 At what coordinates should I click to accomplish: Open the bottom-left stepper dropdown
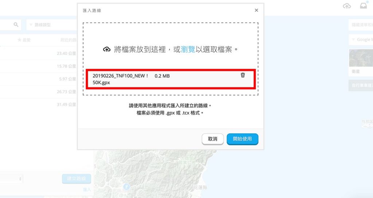(x=11, y=178)
